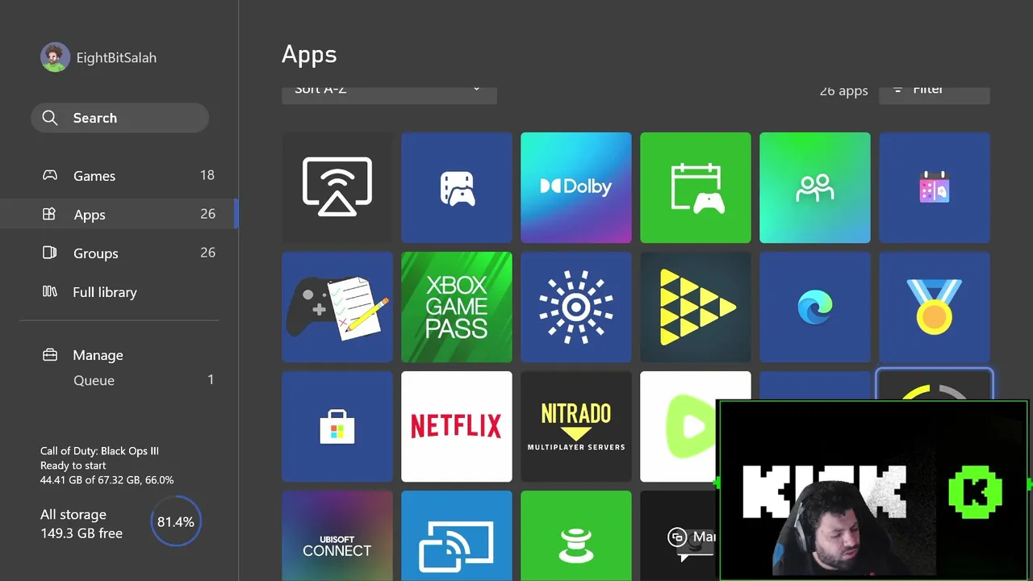
Task: Open the controller with checklist app tile
Action: 337,307
